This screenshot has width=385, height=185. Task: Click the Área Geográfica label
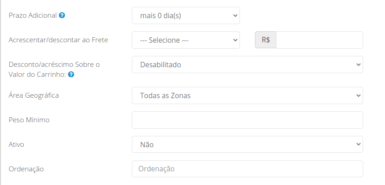[34, 95]
